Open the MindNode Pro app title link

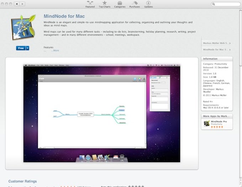pyautogui.click(x=219, y=122)
